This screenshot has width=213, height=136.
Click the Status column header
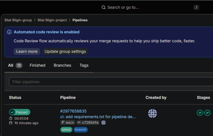click(15, 98)
